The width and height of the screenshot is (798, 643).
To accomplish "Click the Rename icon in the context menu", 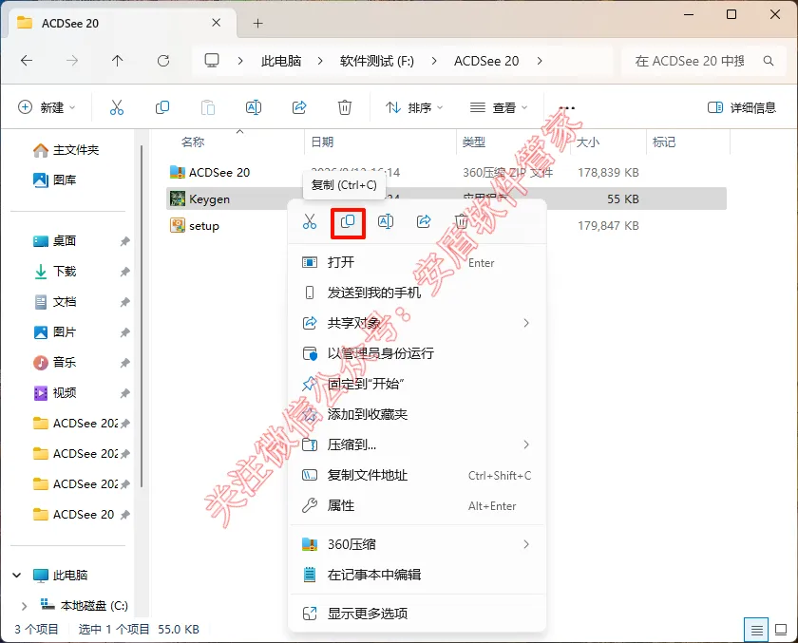I will click(386, 222).
